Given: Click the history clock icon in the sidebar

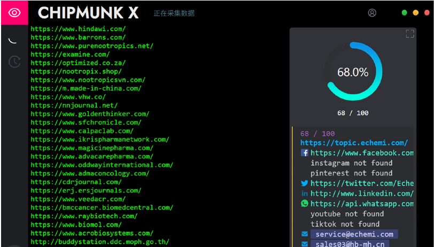Looking at the screenshot, I should point(14,62).
